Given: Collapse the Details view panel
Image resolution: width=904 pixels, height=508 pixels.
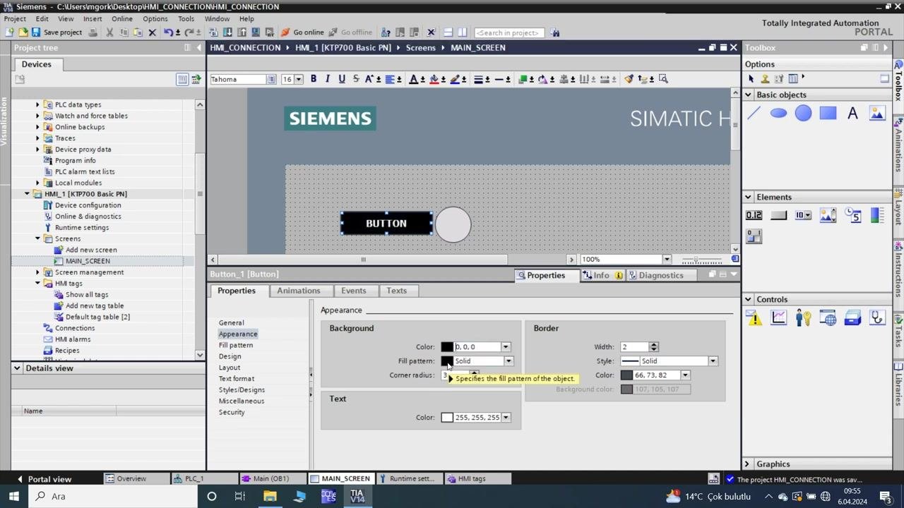Looking at the screenshot, I should click(18, 368).
